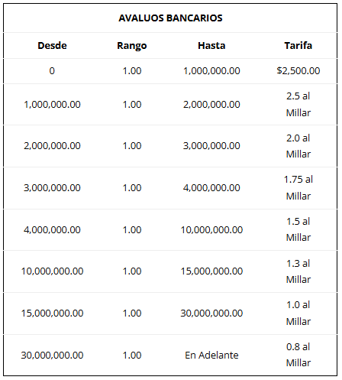Select the Rango column header
The width and height of the screenshot is (342, 380).
(132, 46)
